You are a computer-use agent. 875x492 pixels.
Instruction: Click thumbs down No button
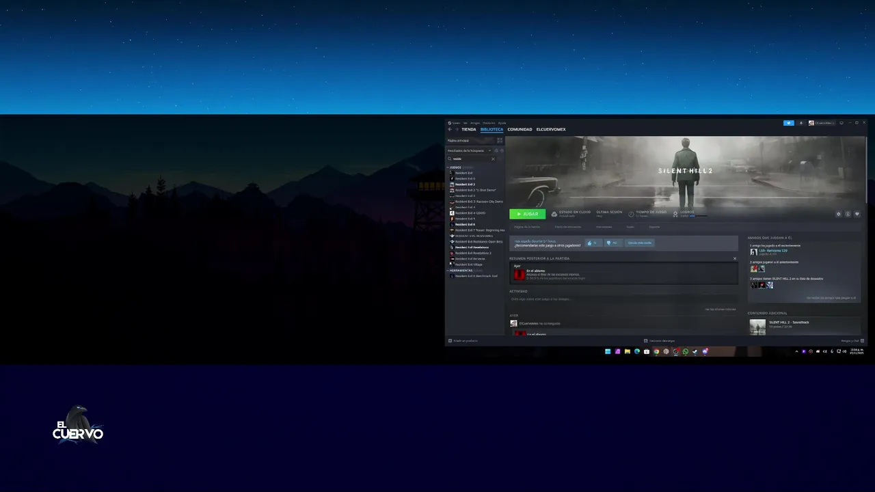612,243
